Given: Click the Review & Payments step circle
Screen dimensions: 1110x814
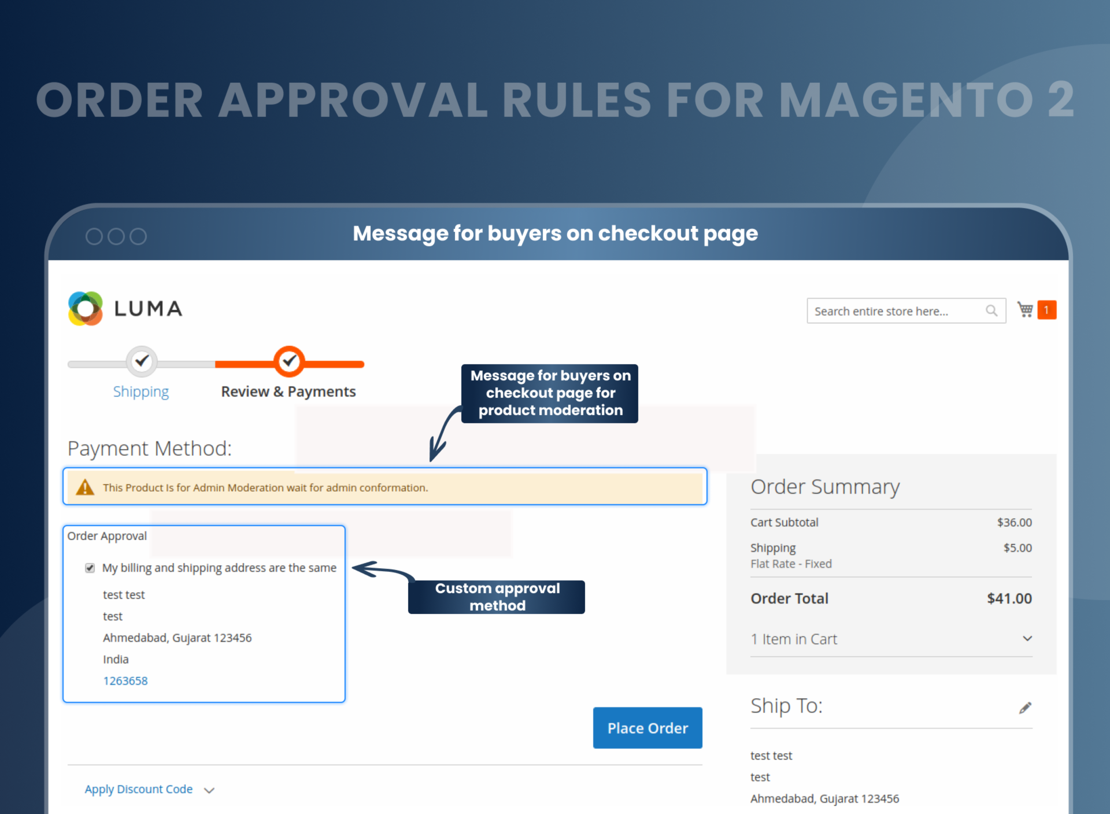Looking at the screenshot, I should (289, 361).
